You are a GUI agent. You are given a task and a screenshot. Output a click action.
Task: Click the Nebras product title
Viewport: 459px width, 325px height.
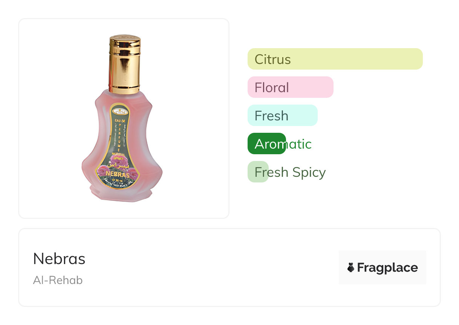pyautogui.click(x=59, y=259)
